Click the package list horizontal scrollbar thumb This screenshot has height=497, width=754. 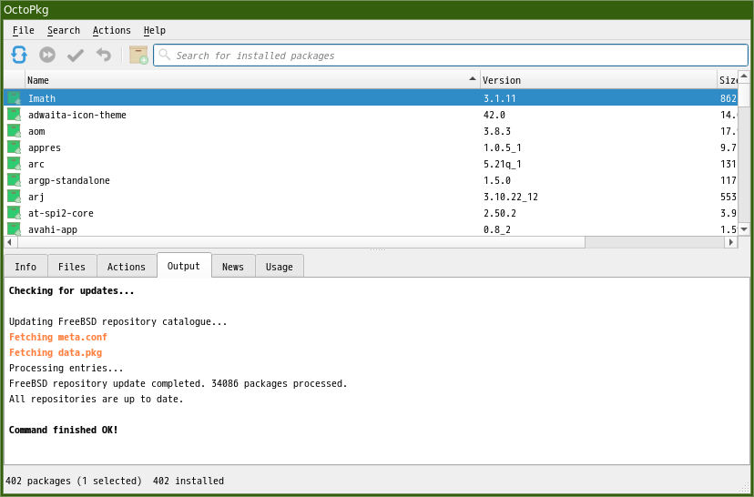click(x=301, y=242)
